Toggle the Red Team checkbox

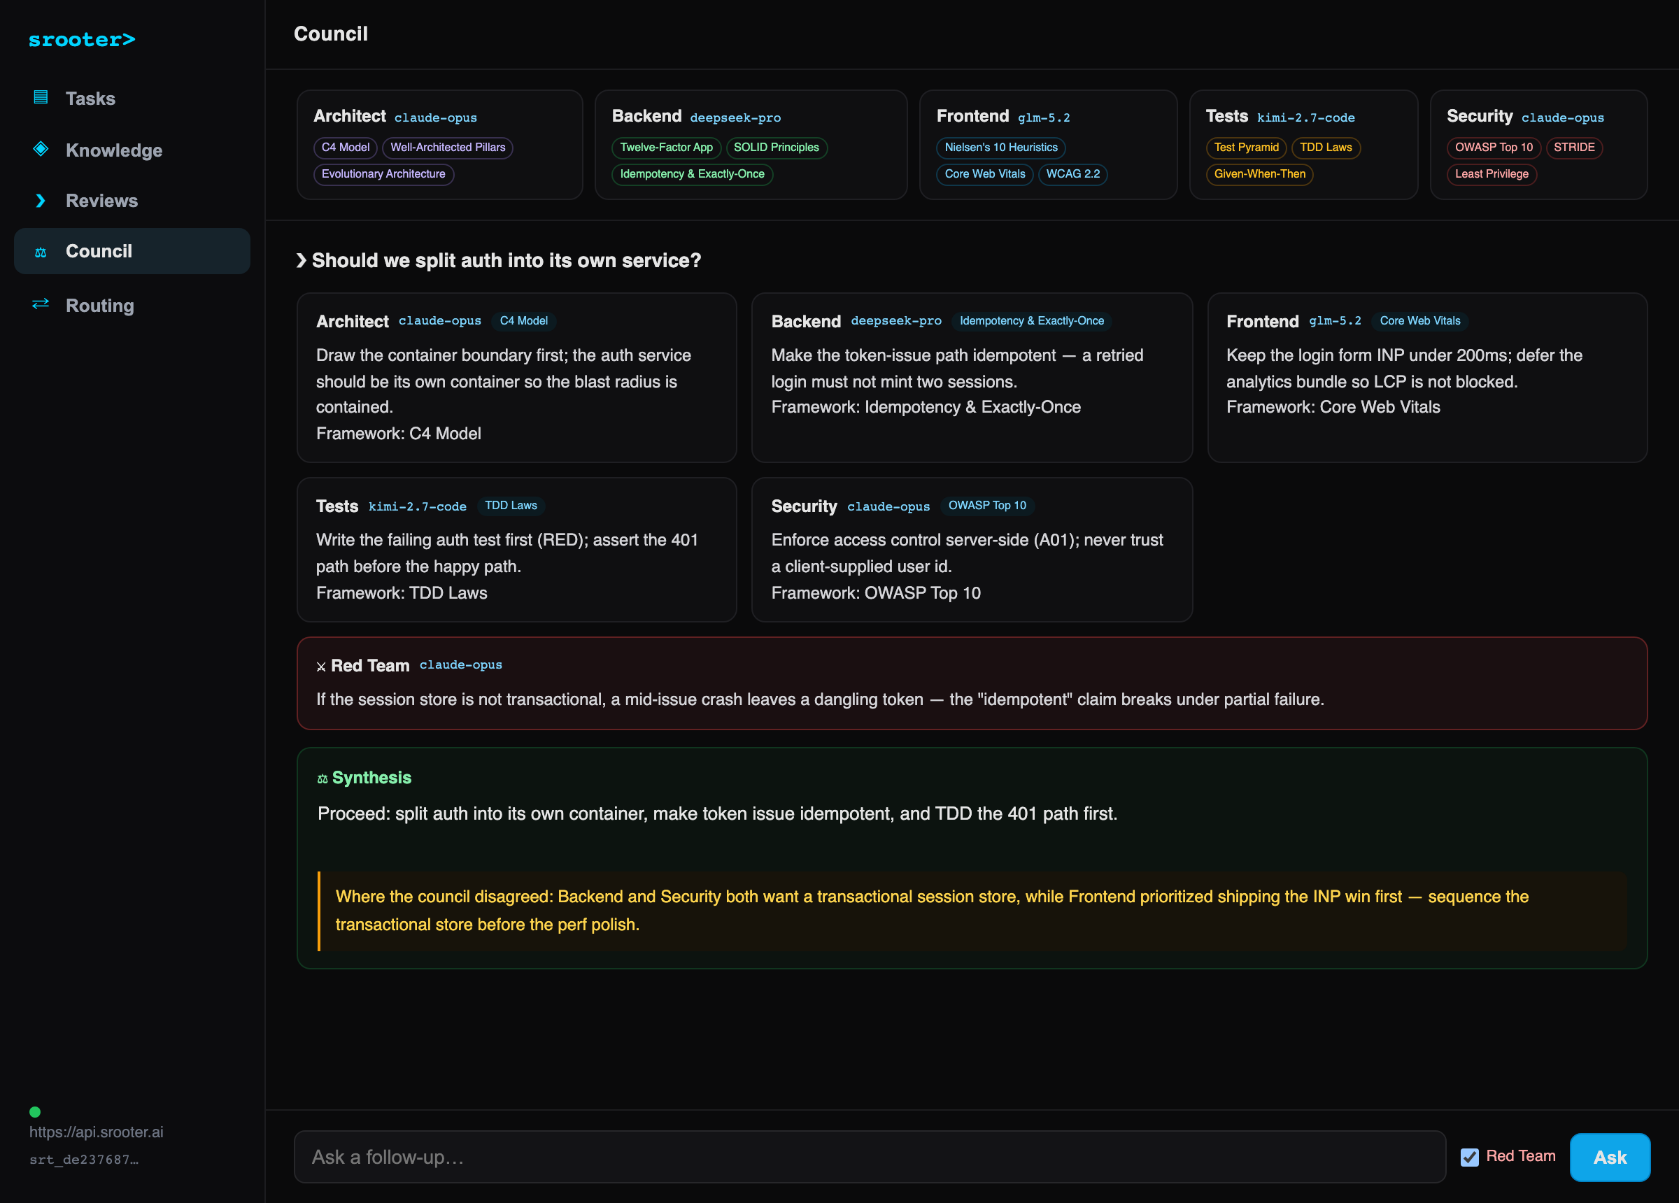click(1470, 1156)
